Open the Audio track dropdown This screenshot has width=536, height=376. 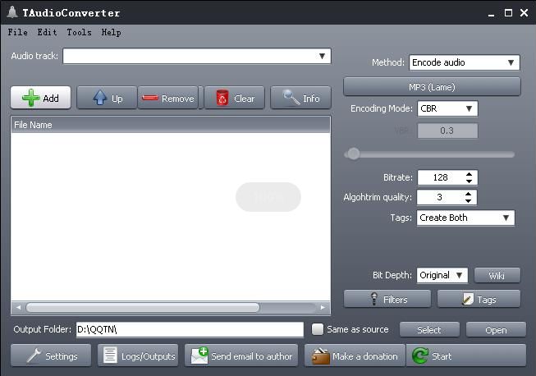322,56
